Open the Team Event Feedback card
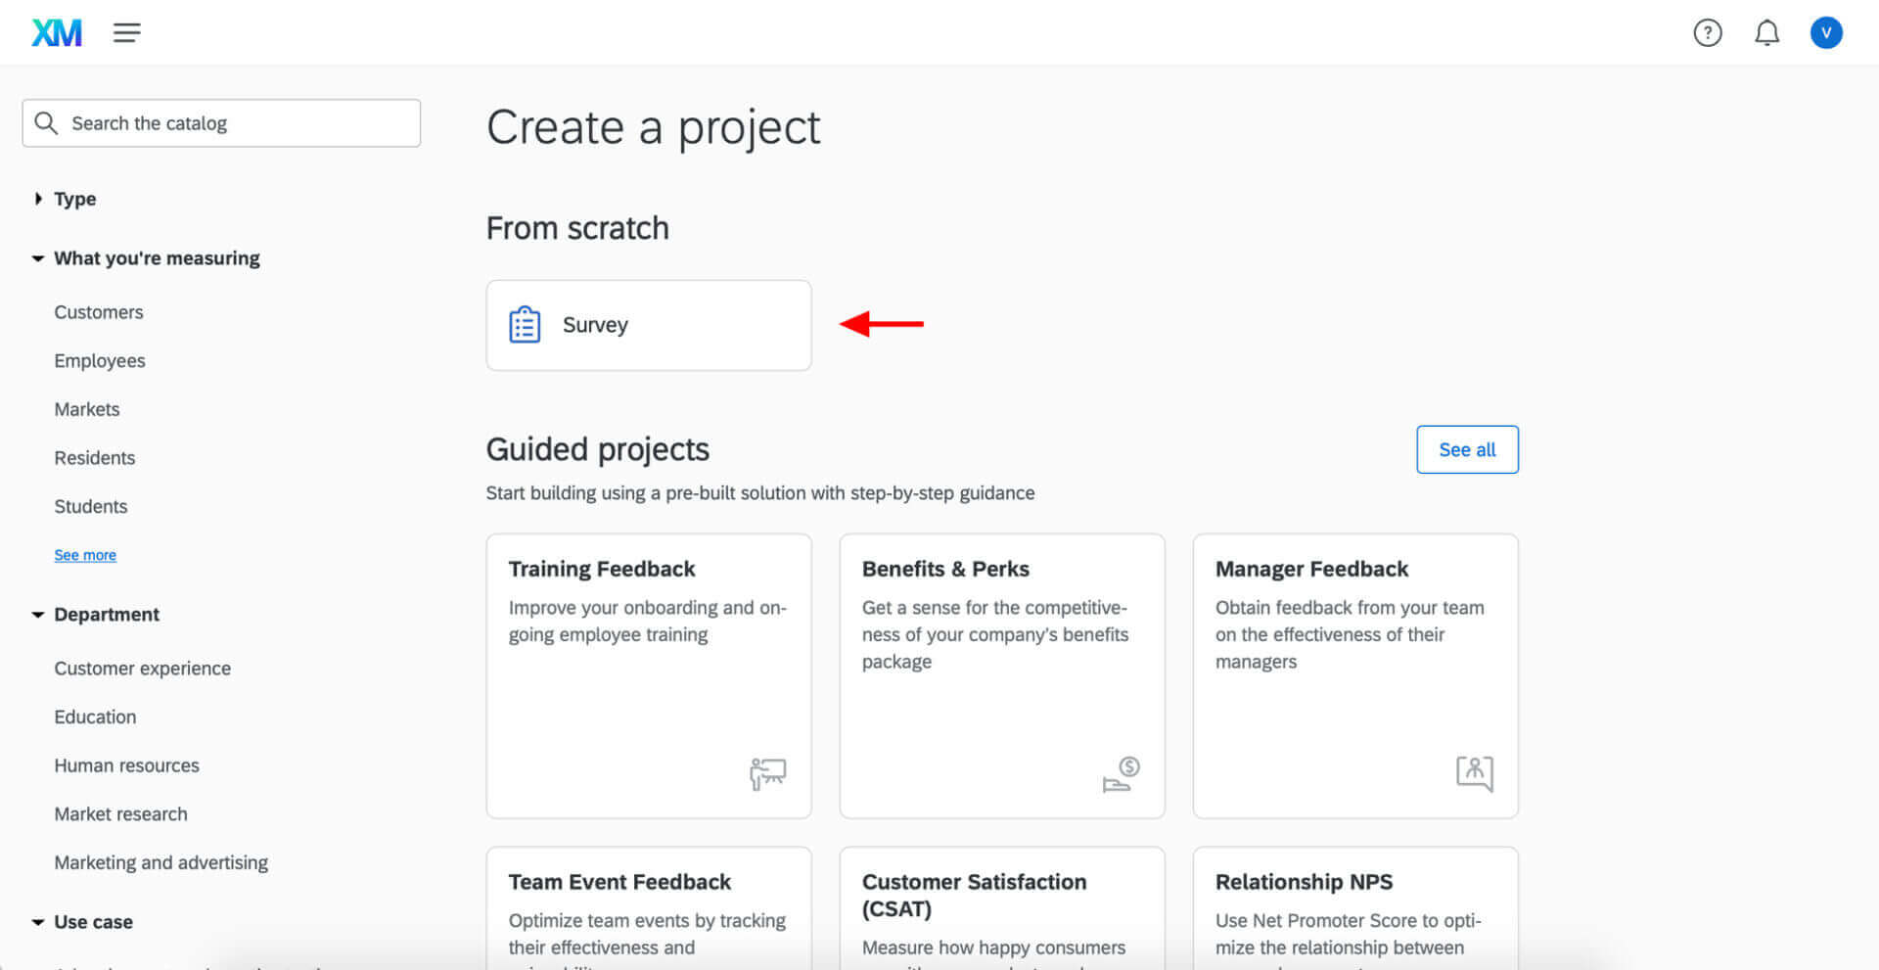The height and width of the screenshot is (970, 1879). [x=649, y=908]
